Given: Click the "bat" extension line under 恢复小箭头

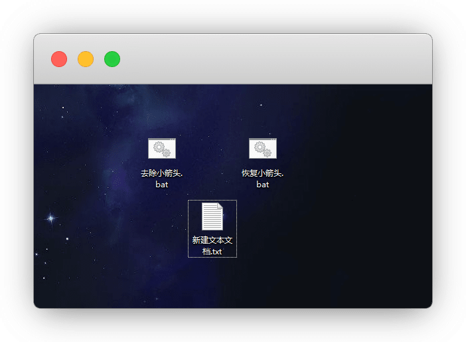Looking at the screenshot, I should coord(262,185).
